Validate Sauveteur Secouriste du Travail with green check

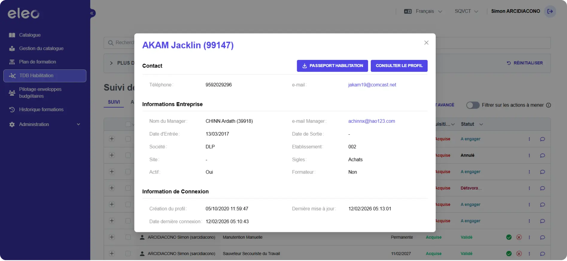click(509, 254)
